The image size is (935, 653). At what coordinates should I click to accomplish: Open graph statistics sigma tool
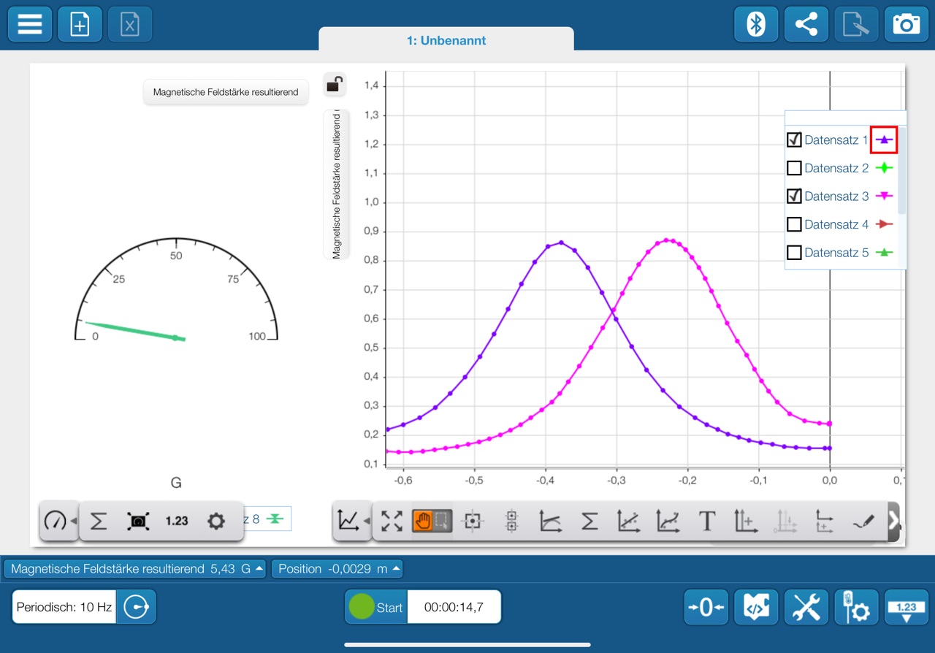[589, 521]
